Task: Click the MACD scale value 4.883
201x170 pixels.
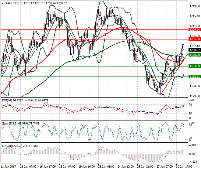Action: (x=193, y=146)
